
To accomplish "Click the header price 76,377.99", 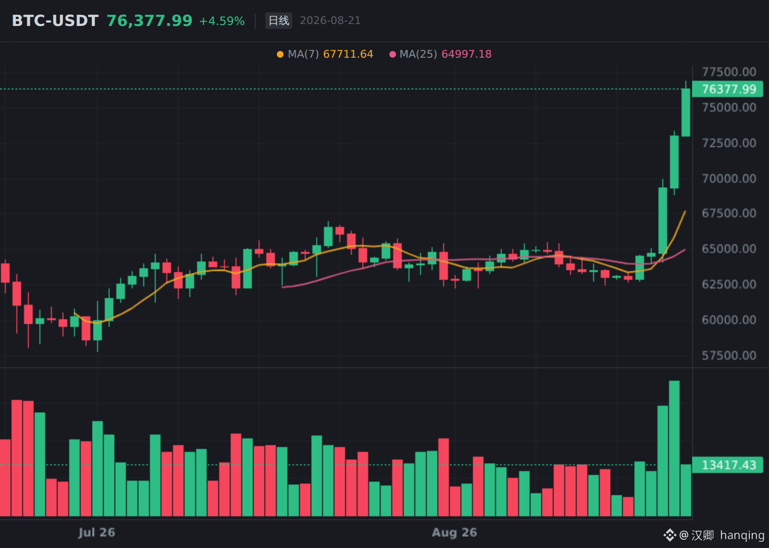I will point(149,21).
